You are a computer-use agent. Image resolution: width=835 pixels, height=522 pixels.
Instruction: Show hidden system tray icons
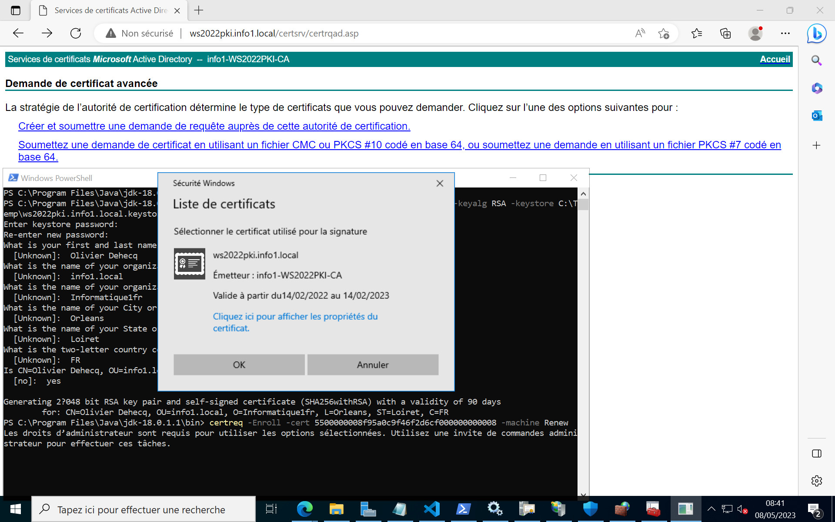click(x=711, y=509)
